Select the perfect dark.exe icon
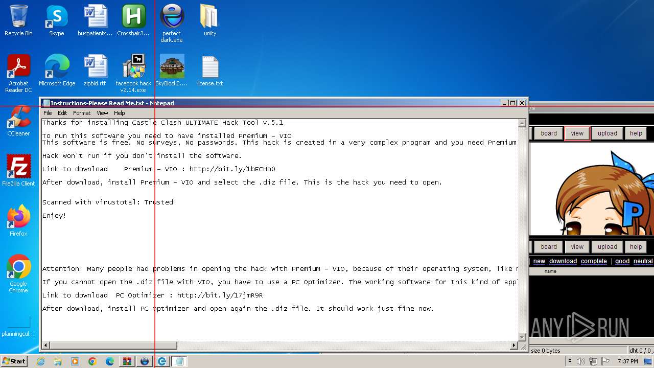The height and width of the screenshot is (368, 654). pos(172,24)
